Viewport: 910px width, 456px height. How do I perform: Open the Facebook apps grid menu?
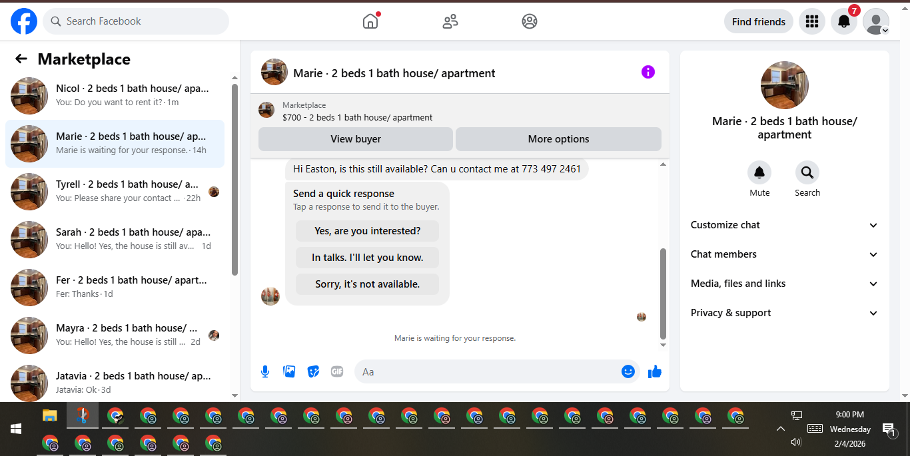[811, 21]
